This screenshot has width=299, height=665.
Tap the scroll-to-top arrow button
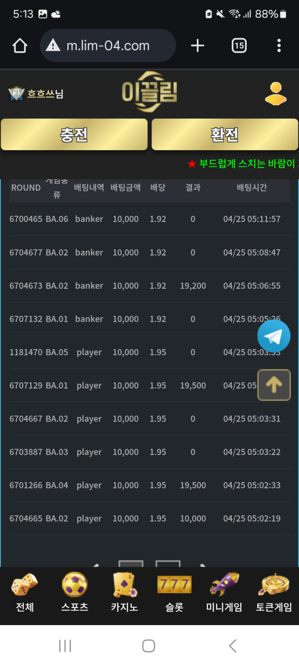274,385
